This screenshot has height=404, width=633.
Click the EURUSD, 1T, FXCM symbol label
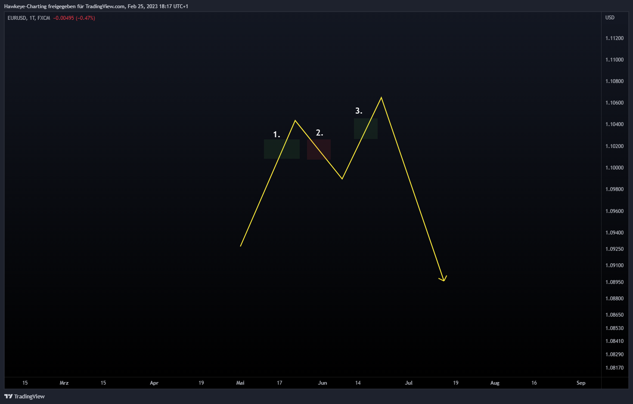(x=29, y=18)
